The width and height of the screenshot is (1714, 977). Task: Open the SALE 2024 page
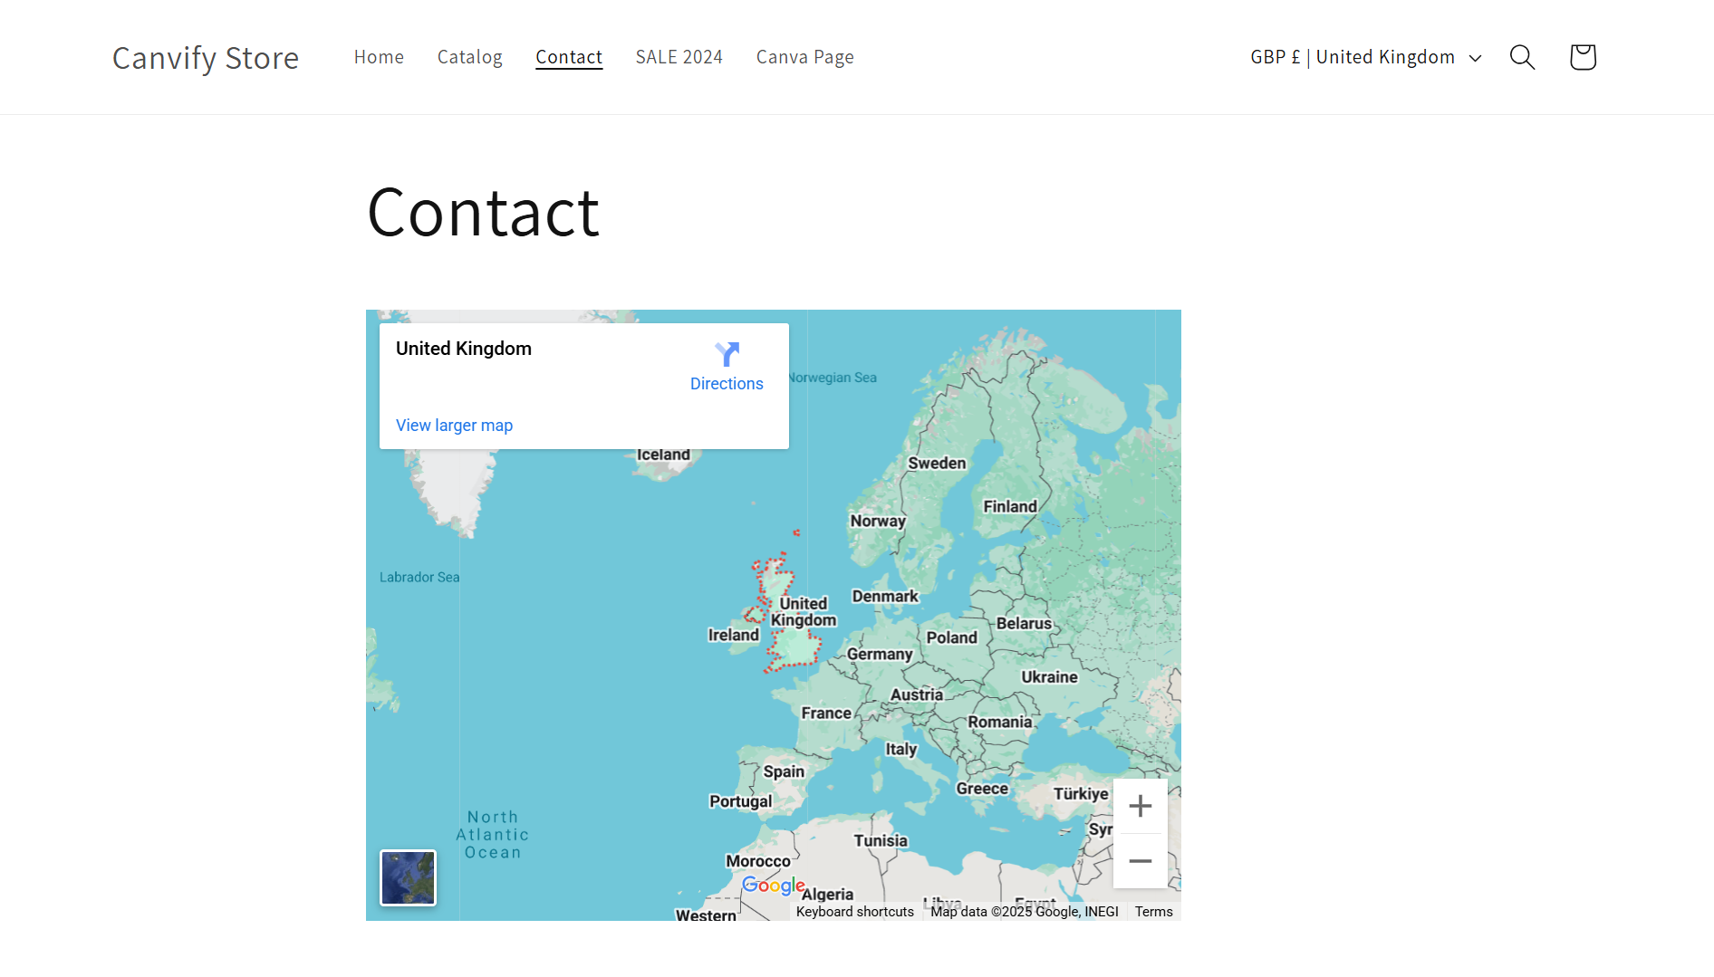pyautogui.click(x=679, y=57)
